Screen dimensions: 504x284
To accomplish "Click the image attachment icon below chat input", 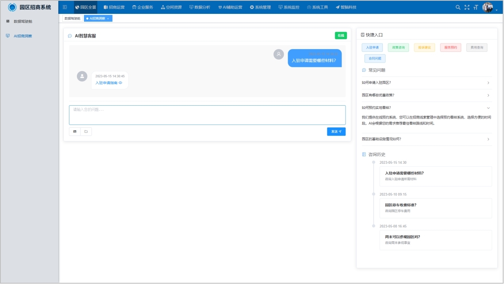I will (74, 132).
